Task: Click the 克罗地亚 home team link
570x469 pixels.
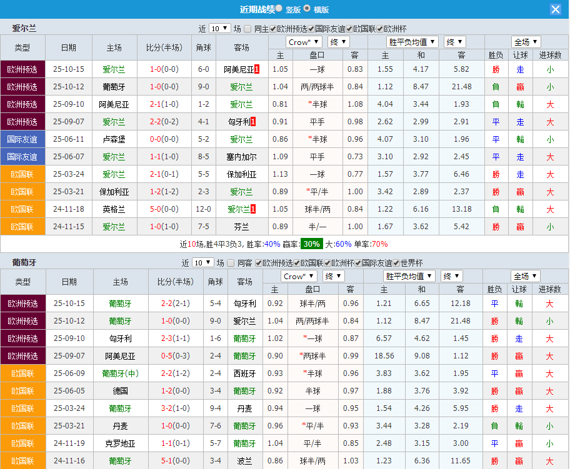Action: 120,443
